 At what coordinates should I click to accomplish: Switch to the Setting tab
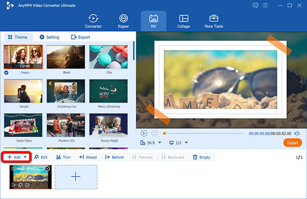pos(49,37)
